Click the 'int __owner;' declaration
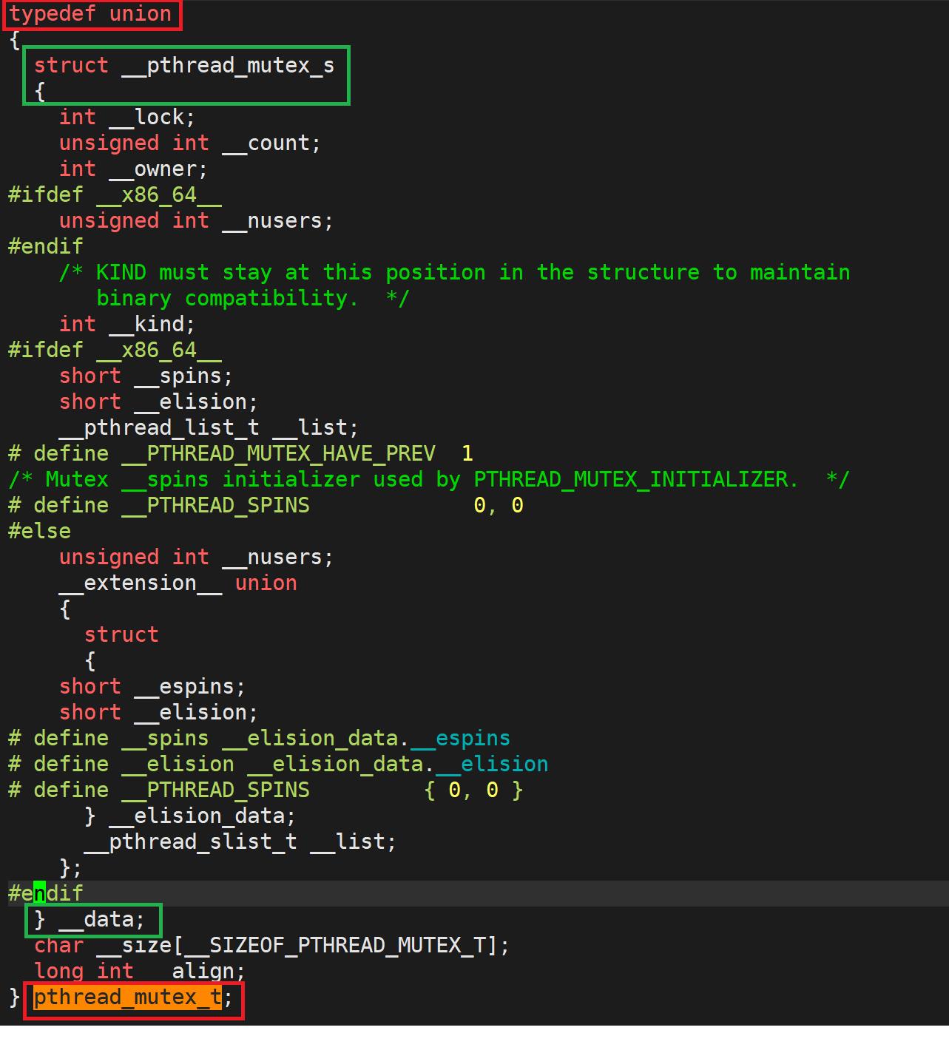Image resolution: width=949 pixels, height=1050 pixels. click(x=133, y=169)
